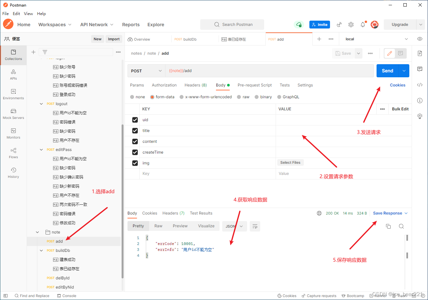Open the settings gear icon
Screen dimensions: 428x300
(x=351, y=25)
